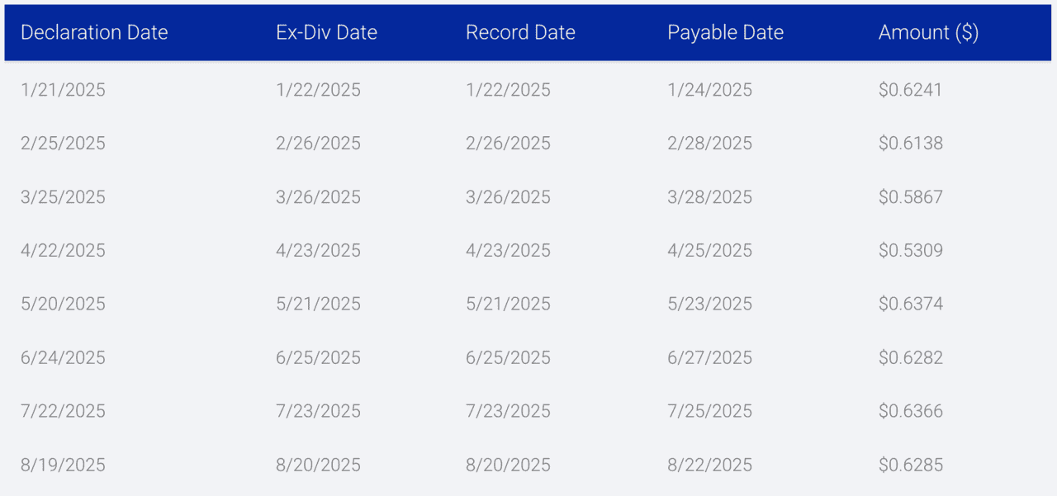Select record date 5/21/2025
1057x496 pixels.
[x=508, y=305]
